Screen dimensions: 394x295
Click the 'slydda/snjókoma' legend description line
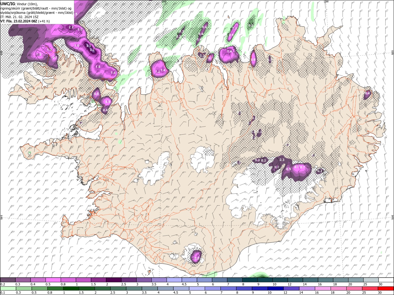tap(37, 13)
